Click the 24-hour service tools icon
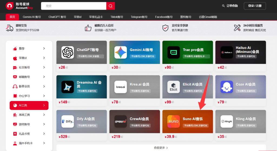This screenshot has width=277, height=151. click(237, 28)
